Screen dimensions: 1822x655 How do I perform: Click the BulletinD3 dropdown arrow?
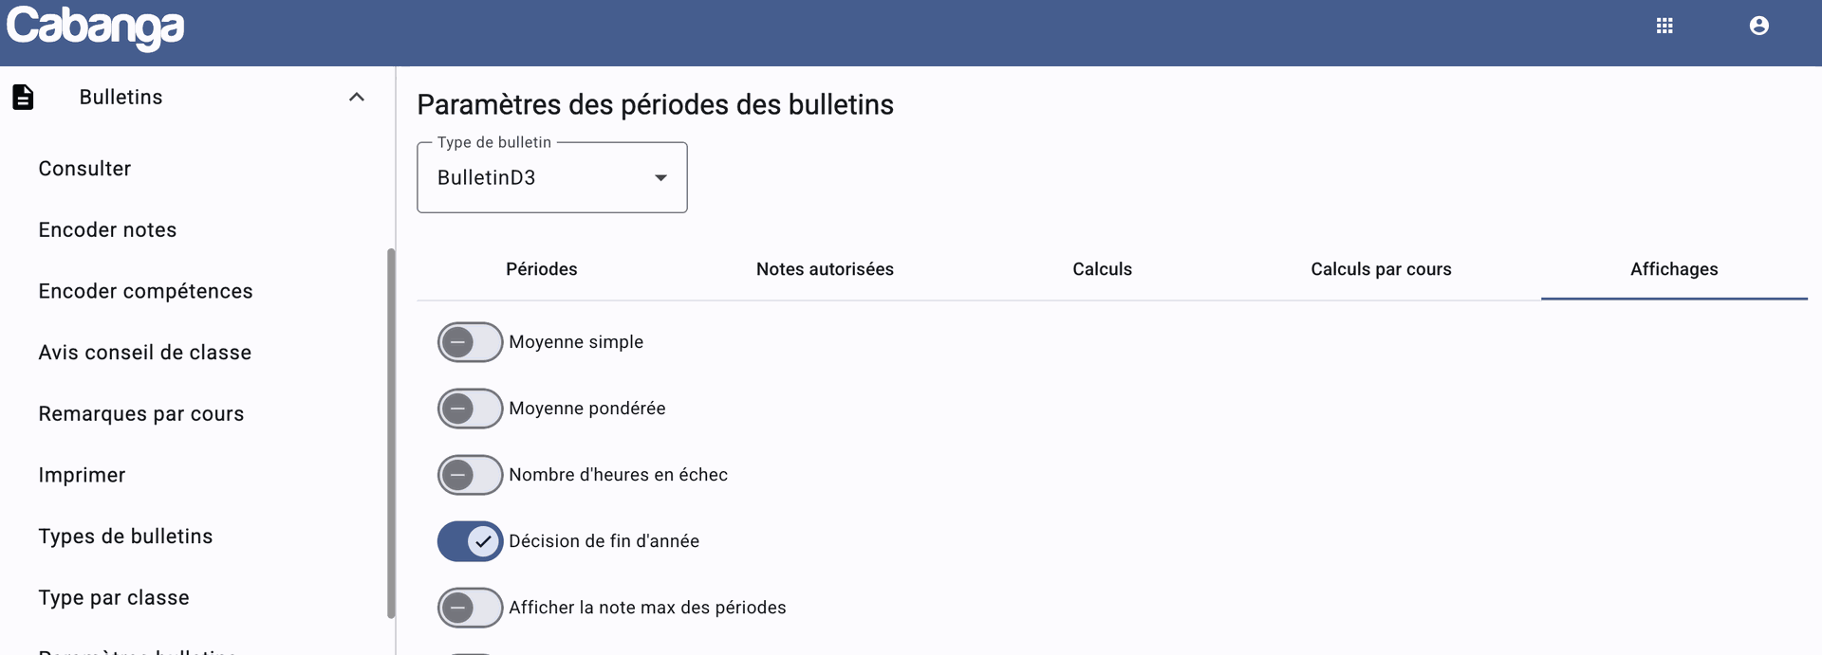[x=660, y=178]
